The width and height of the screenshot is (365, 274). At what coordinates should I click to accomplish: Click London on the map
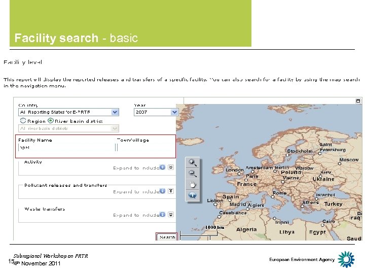pos(234,170)
